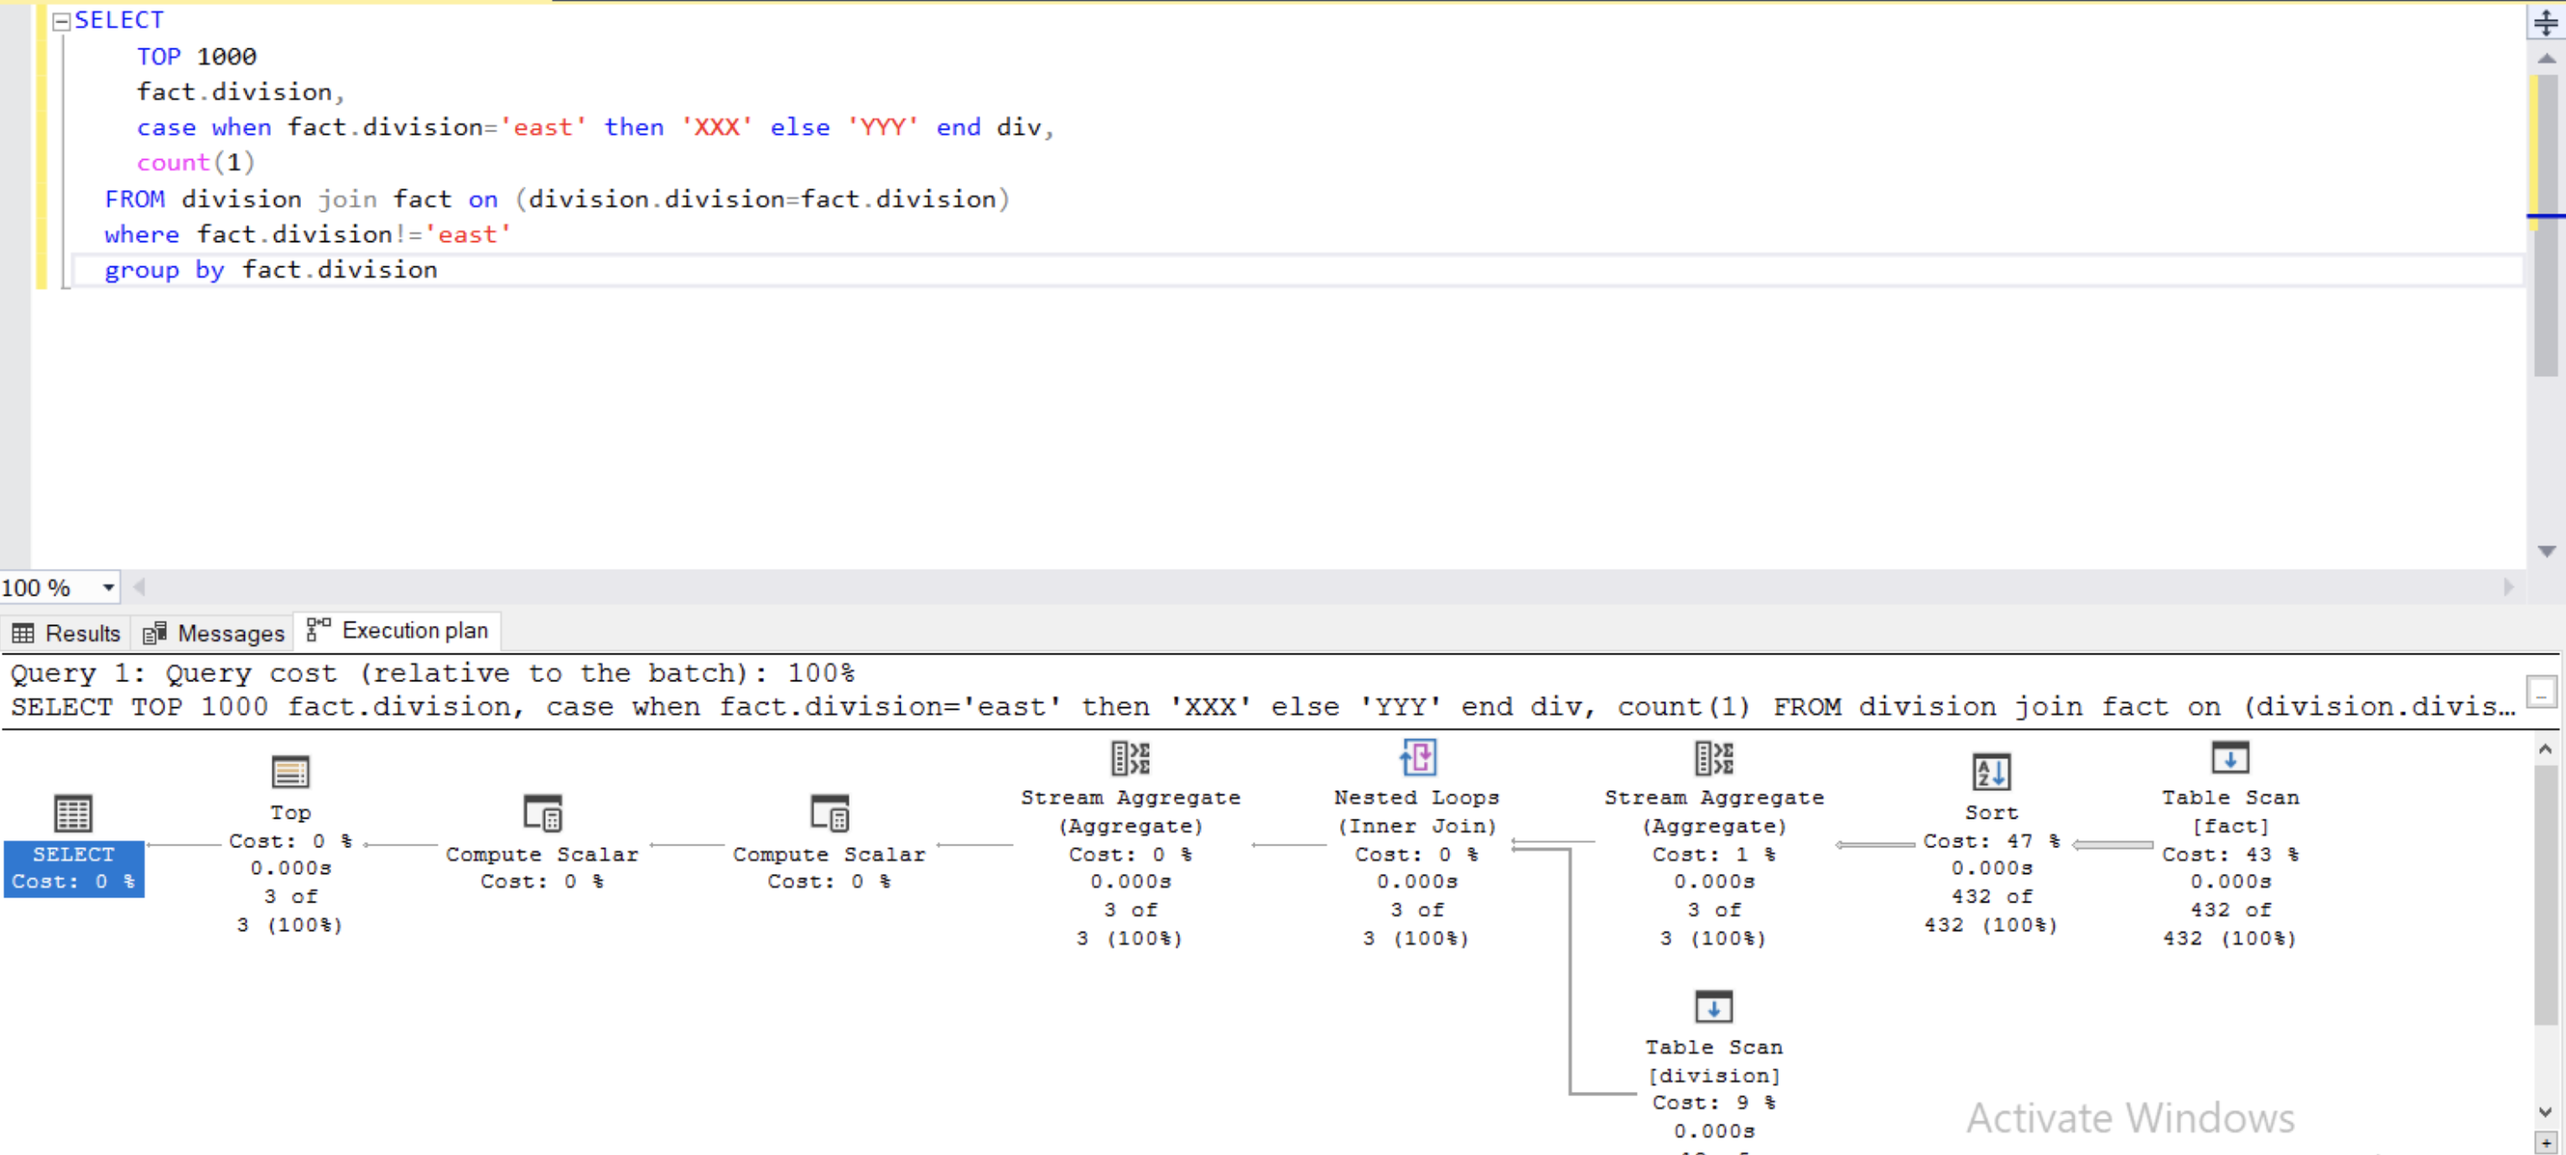
Task: Click the 'Nested Loops (Inner Join)' label
Action: [x=1417, y=812]
